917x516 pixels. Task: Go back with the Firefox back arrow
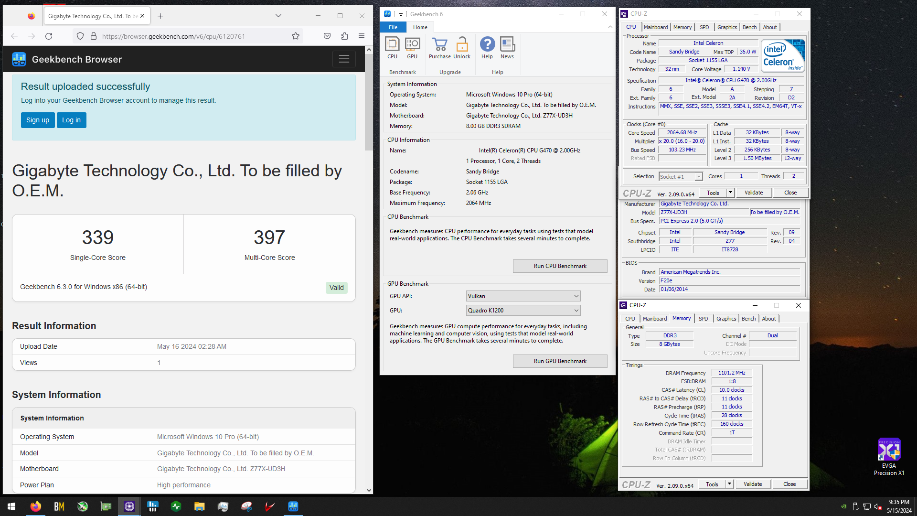(14, 36)
